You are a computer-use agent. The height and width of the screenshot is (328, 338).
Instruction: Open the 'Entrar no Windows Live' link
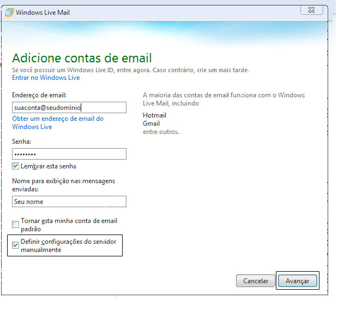coord(46,78)
